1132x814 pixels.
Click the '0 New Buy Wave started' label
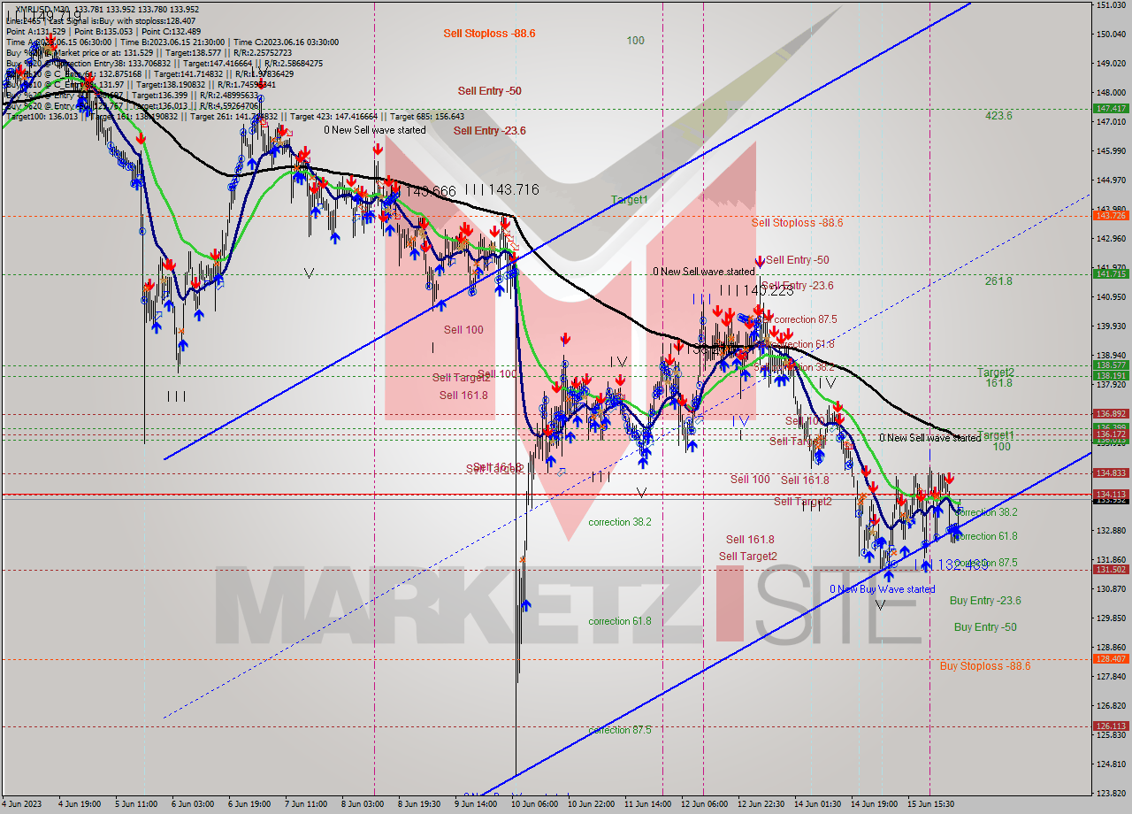pos(882,589)
